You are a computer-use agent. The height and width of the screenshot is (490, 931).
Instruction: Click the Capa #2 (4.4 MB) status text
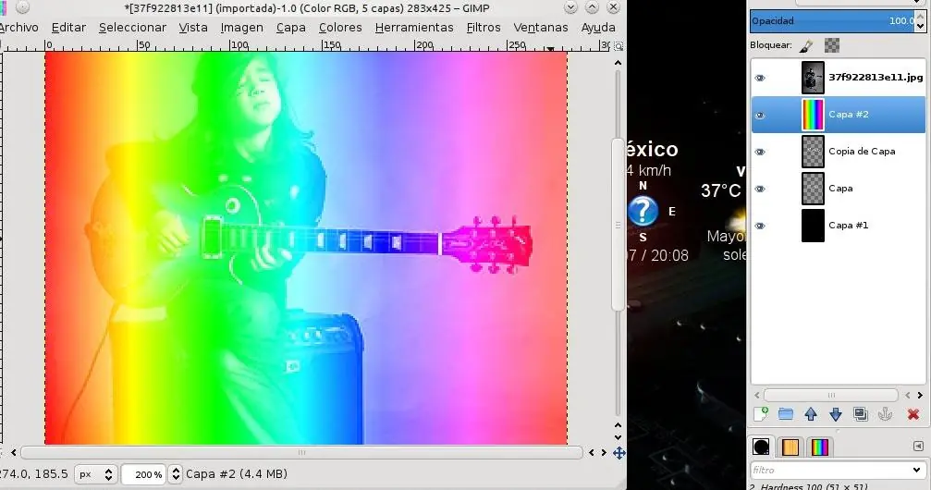(237, 474)
